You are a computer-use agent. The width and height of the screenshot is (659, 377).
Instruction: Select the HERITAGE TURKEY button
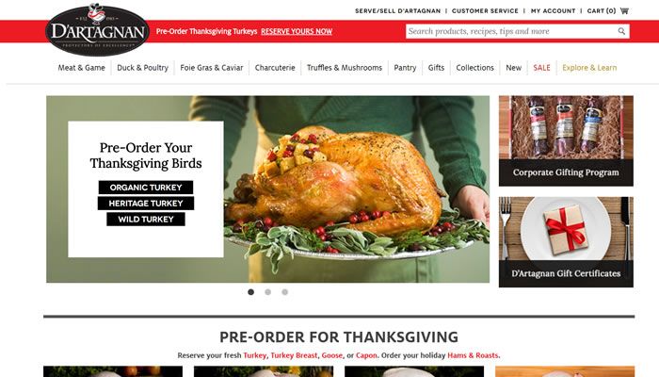(146, 204)
